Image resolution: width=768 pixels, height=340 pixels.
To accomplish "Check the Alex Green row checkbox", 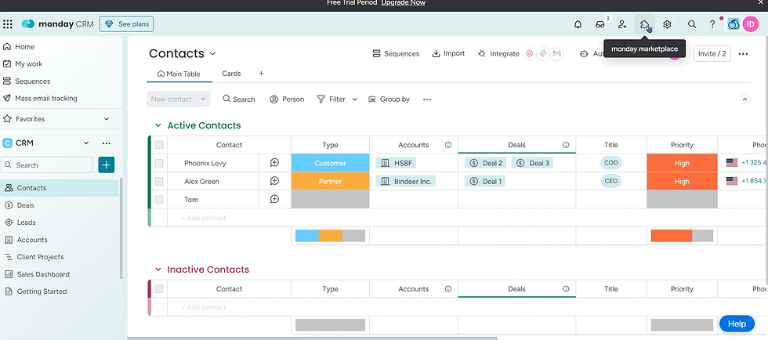I will (x=158, y=181).
